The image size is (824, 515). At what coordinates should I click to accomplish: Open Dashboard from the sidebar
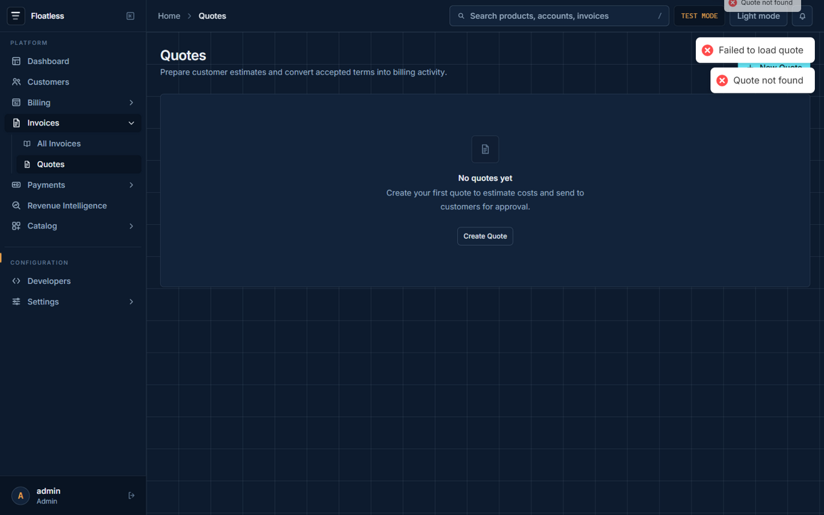(x=73, y=61)
